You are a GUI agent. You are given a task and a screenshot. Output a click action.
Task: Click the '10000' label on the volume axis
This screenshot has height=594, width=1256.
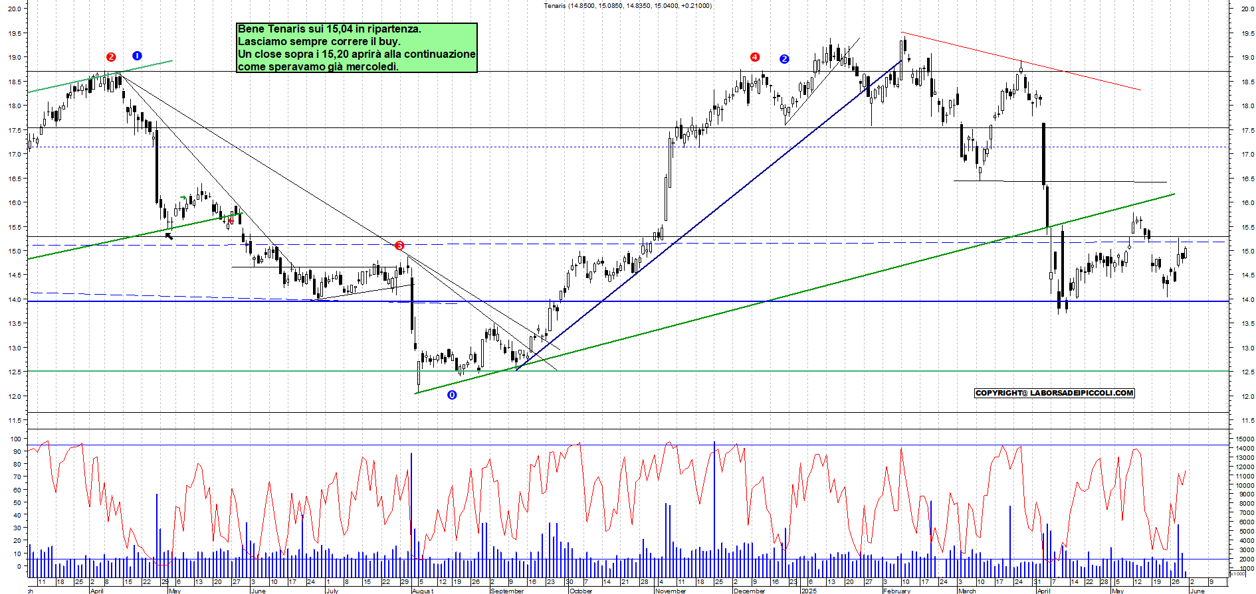(1245, 485)
